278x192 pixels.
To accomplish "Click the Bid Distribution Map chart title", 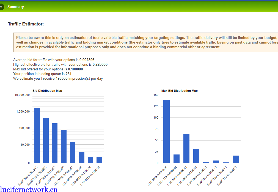I will click(47, 91).
